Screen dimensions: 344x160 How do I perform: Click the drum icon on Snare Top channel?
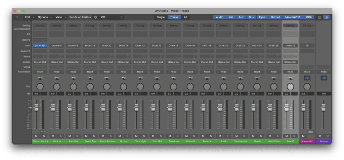(90, 78)
